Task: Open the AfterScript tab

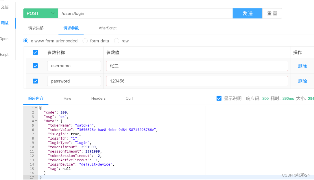Action: 108,28
